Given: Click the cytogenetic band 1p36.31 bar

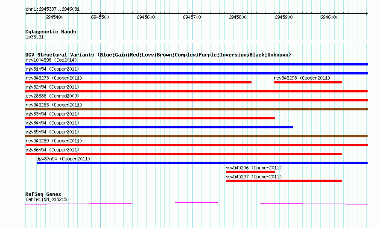Looking at the screenshot, I should click(196, 41).
